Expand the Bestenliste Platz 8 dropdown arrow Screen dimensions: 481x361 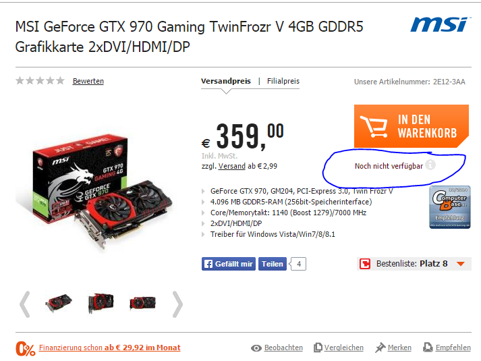click(461, 264)
